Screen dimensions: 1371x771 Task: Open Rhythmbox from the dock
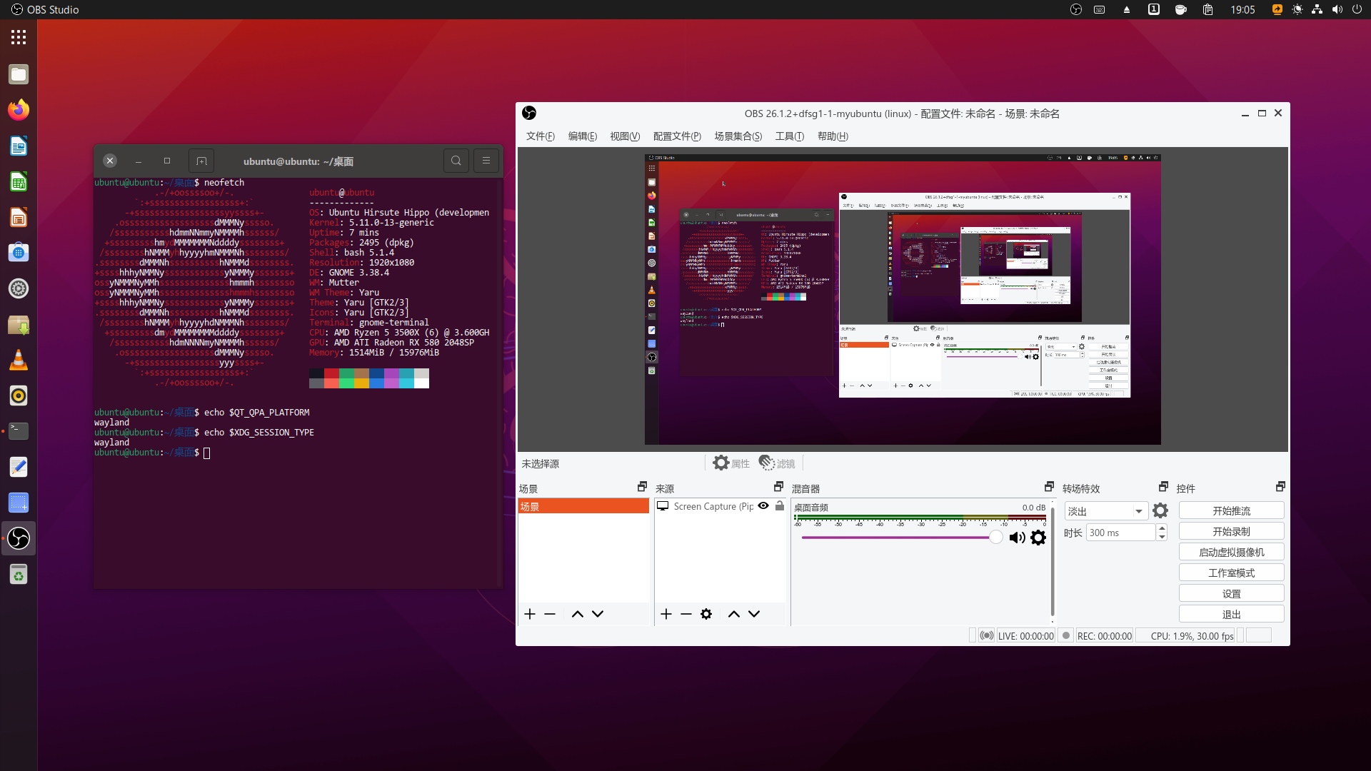click(x=19, y=395)
